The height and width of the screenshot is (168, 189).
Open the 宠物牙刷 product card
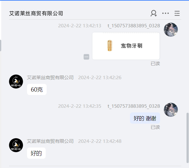[126, 46]
